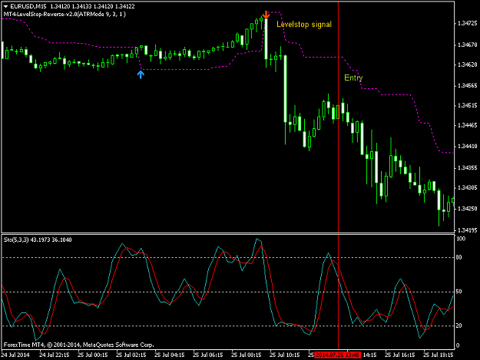
Task: Click the '25 Jul 06:15' time axis label
Action: 208,355
